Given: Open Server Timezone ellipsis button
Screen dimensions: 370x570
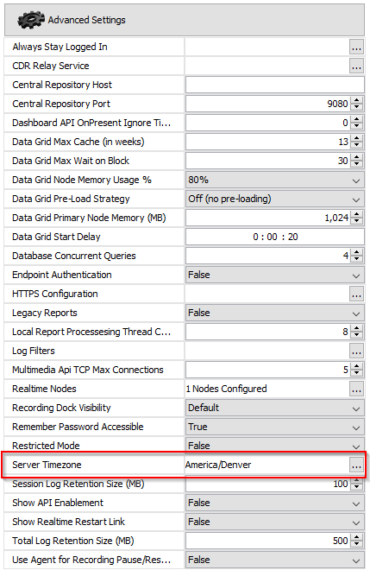Looking at the screenshot, I should 356,465.
